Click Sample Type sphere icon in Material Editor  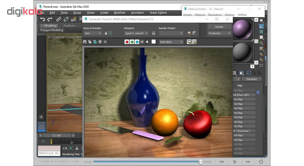[x=261, y=20]
